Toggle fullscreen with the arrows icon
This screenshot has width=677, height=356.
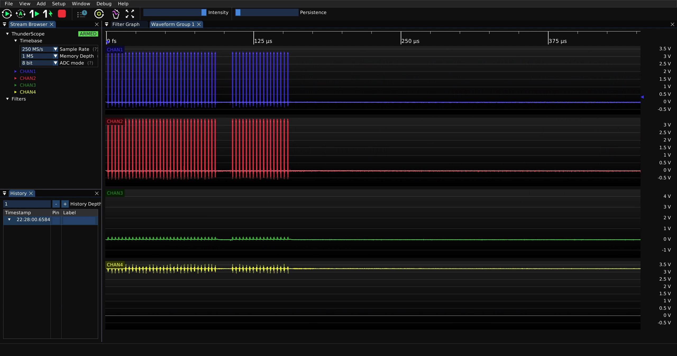(x=130, y=14)
